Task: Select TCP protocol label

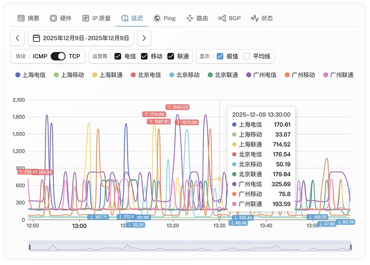Action: click(75, 56)
